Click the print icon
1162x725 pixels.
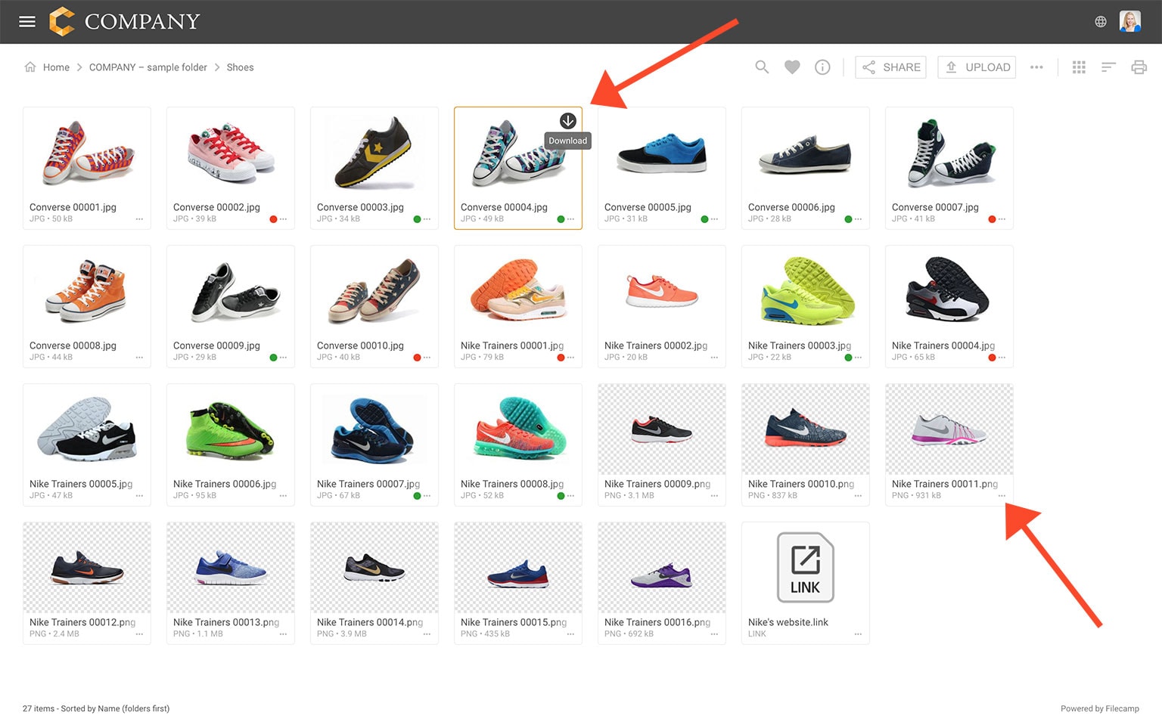1139,67
